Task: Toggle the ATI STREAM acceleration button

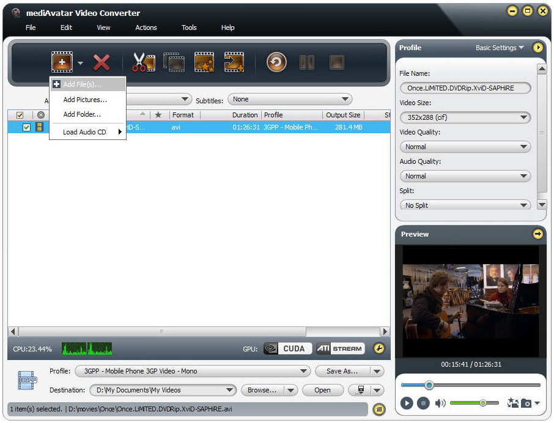Action: 340,348
